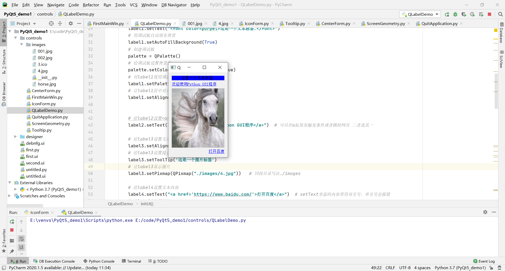Click the up stack trace arrow
This screenshot has height=271, width=505.
(21, 222)
